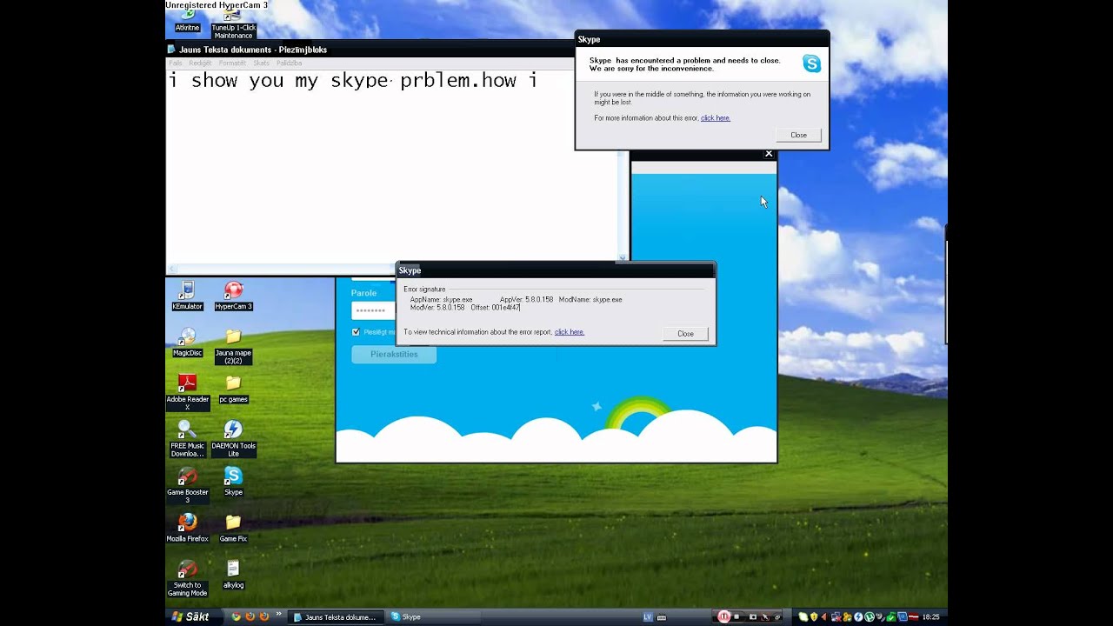Close the Skype login window with the X
The width and height of the screenshot is (1113, 626).
pos(769,154)
